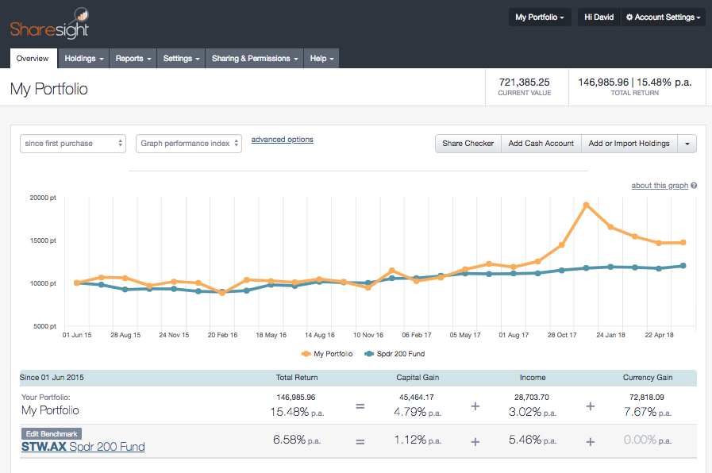Click the help question mark icon beside about this graph
The image size is (712, 473).
pyautogui.click(x=694, y=186)
